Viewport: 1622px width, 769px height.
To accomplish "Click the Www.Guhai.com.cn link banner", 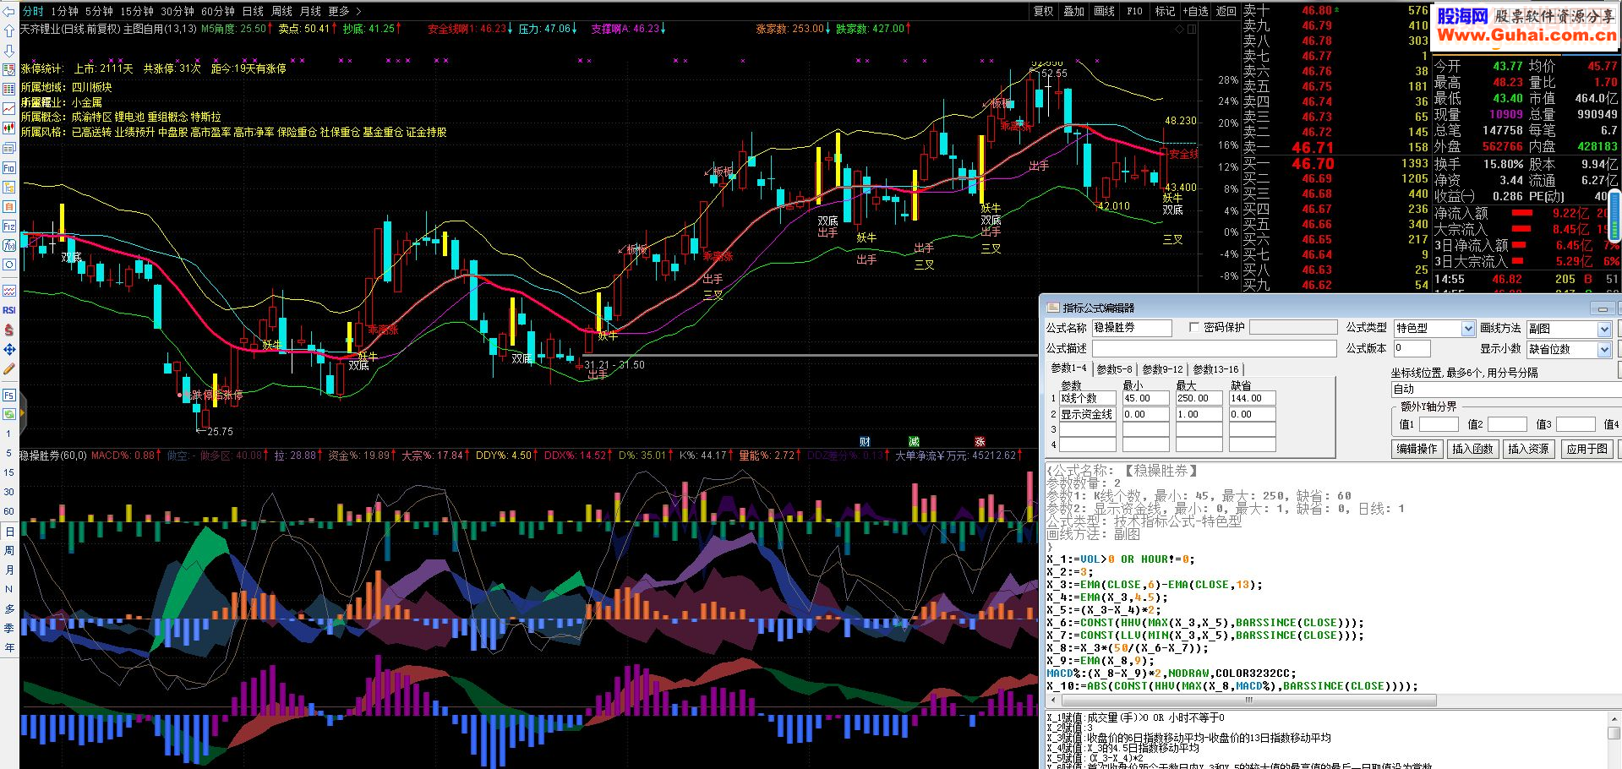I will coord(1526,35).
